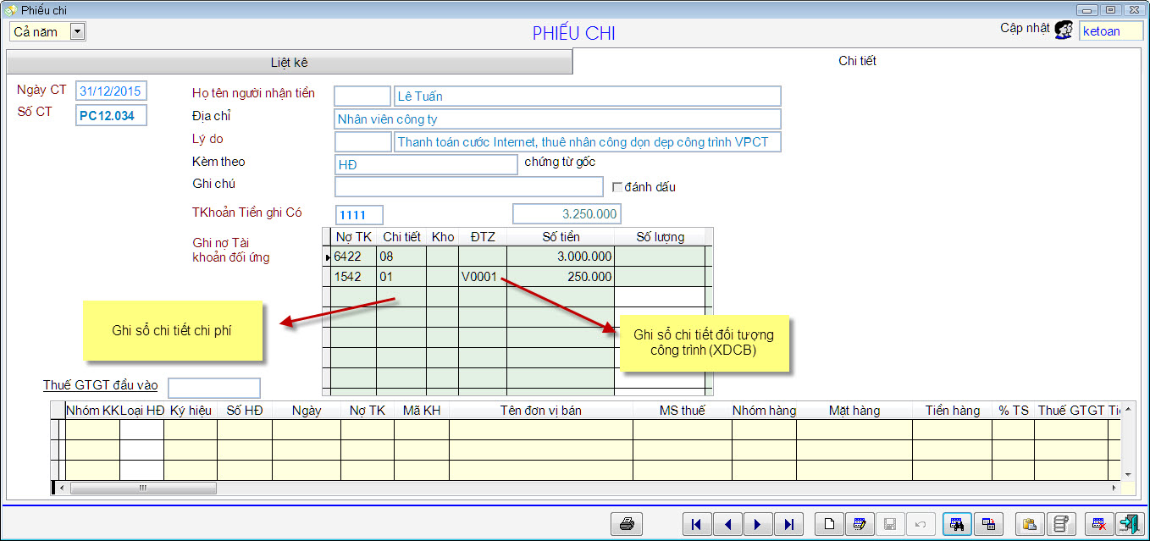1150x541 pixels.
Task: Click the horizontal scrollbar right arrow
Action: click(x=1114, y=489)
